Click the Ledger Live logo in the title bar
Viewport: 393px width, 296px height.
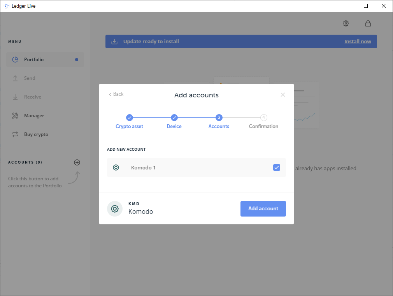pos(7,6)
